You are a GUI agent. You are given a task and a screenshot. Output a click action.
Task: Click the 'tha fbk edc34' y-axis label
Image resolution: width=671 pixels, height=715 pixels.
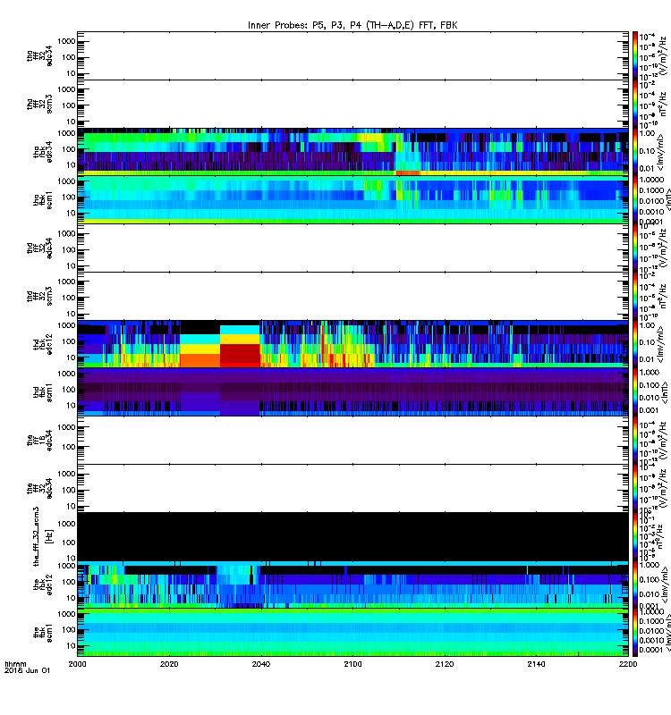[x=43, y=152]
